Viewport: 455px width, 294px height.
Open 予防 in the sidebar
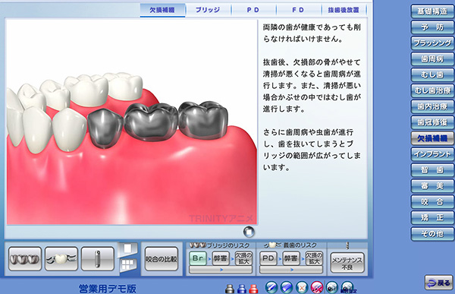pos(432,27)
